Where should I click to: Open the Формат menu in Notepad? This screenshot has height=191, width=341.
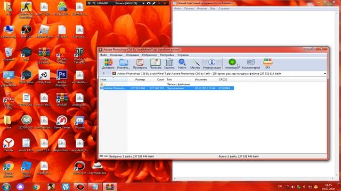(x=202, y=8)
